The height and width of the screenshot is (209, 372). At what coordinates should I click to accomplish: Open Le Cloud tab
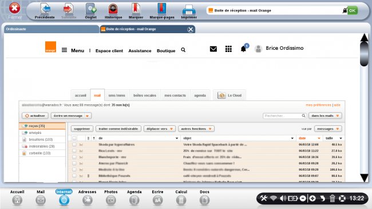(229, 95)
